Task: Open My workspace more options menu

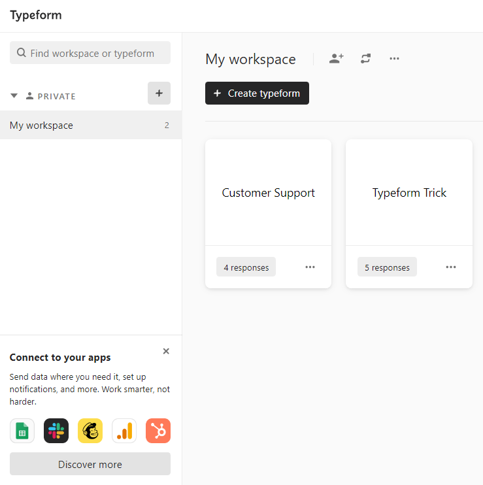Action: [394, 58]
